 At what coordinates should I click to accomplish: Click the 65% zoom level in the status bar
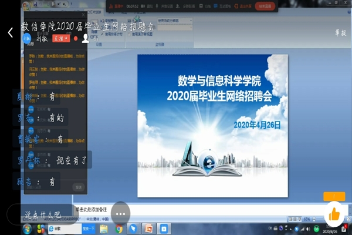pyautogui.click(x=307, y=219)
